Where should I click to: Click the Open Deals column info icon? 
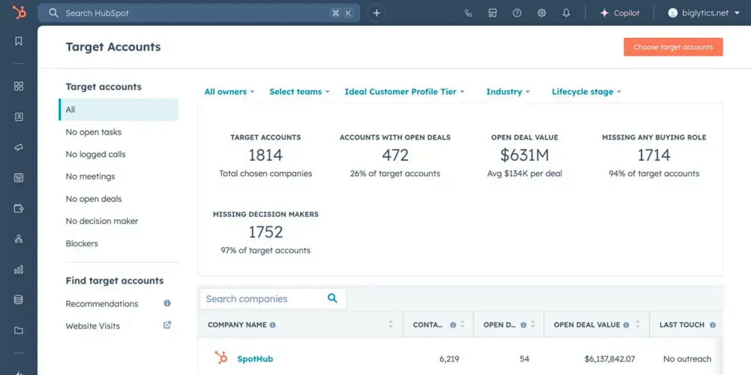pyautogui.click(x=523, y=325)
